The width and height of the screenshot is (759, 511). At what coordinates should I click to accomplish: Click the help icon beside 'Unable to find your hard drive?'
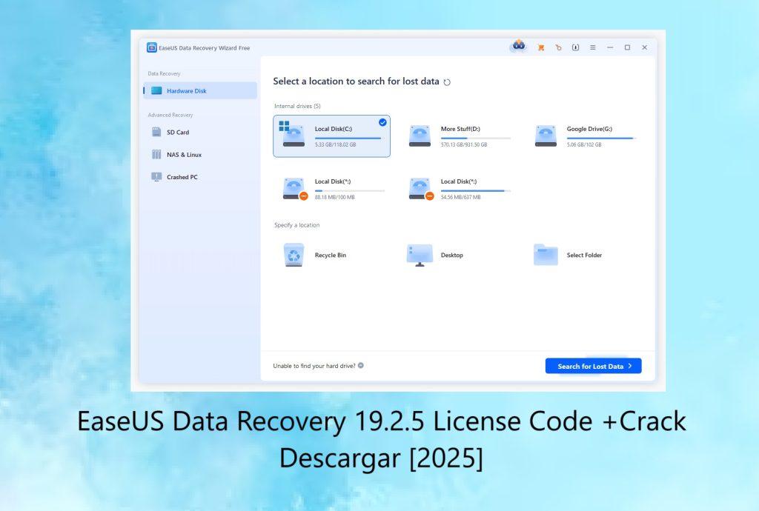(x=361, y=366)
